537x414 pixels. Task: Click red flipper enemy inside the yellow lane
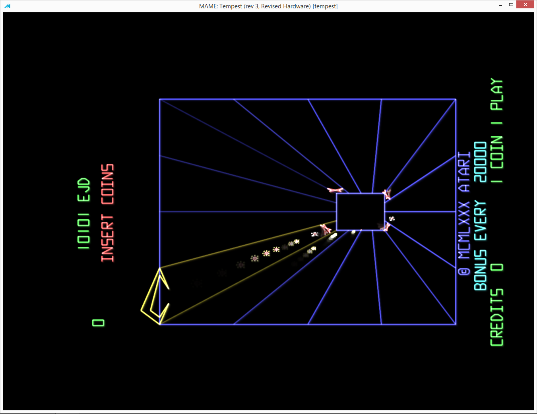(x=326, y=229)
